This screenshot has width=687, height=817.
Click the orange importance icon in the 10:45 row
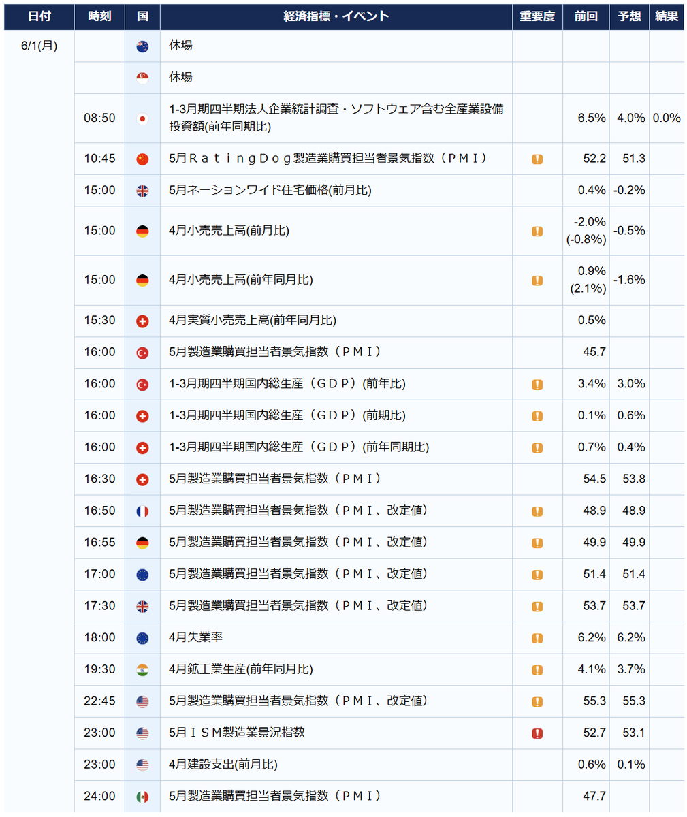537,159
